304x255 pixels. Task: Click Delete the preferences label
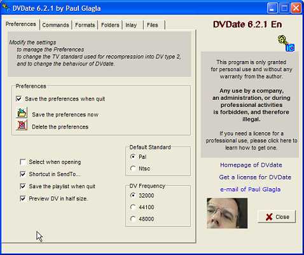[x=60, y=127]
